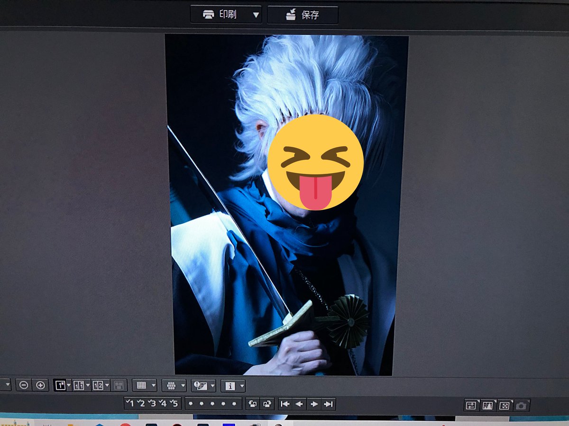Go to the previous image arrow
This screenshot has width=569, height=426.
pyautogui.click(x=299, y=404)
